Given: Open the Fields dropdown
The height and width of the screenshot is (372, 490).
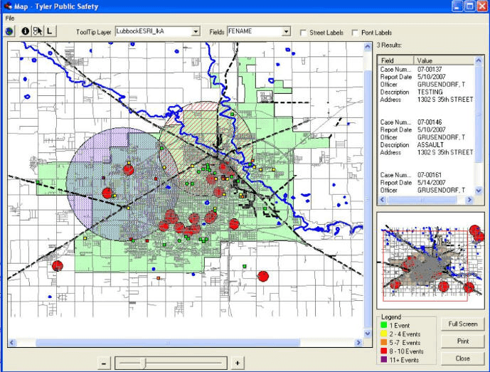Looking at the screenshot, I should [x=286, y=31].
